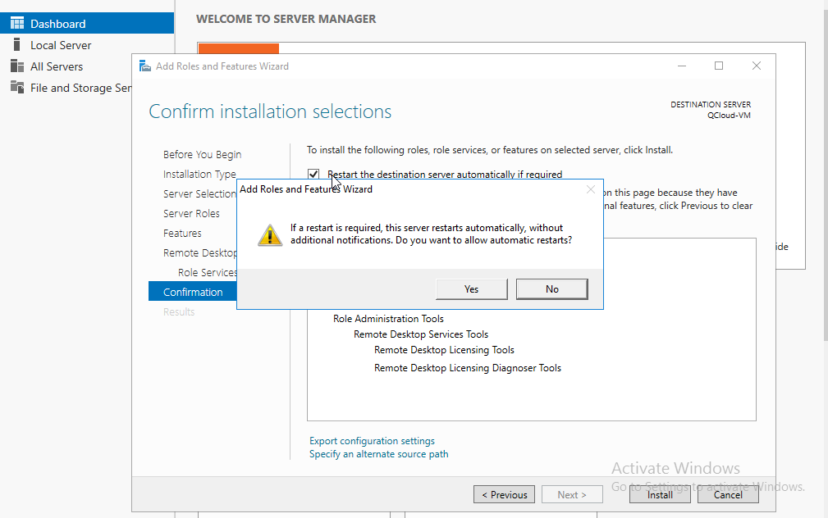This screenshot has height=518, width=828.
Task: Select the Server Roles wizard step
Action: [191, 214]
